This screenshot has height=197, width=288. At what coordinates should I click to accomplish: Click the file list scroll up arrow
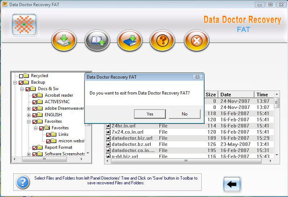tap(277, 94)
